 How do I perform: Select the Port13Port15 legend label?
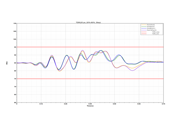[152, 30]
